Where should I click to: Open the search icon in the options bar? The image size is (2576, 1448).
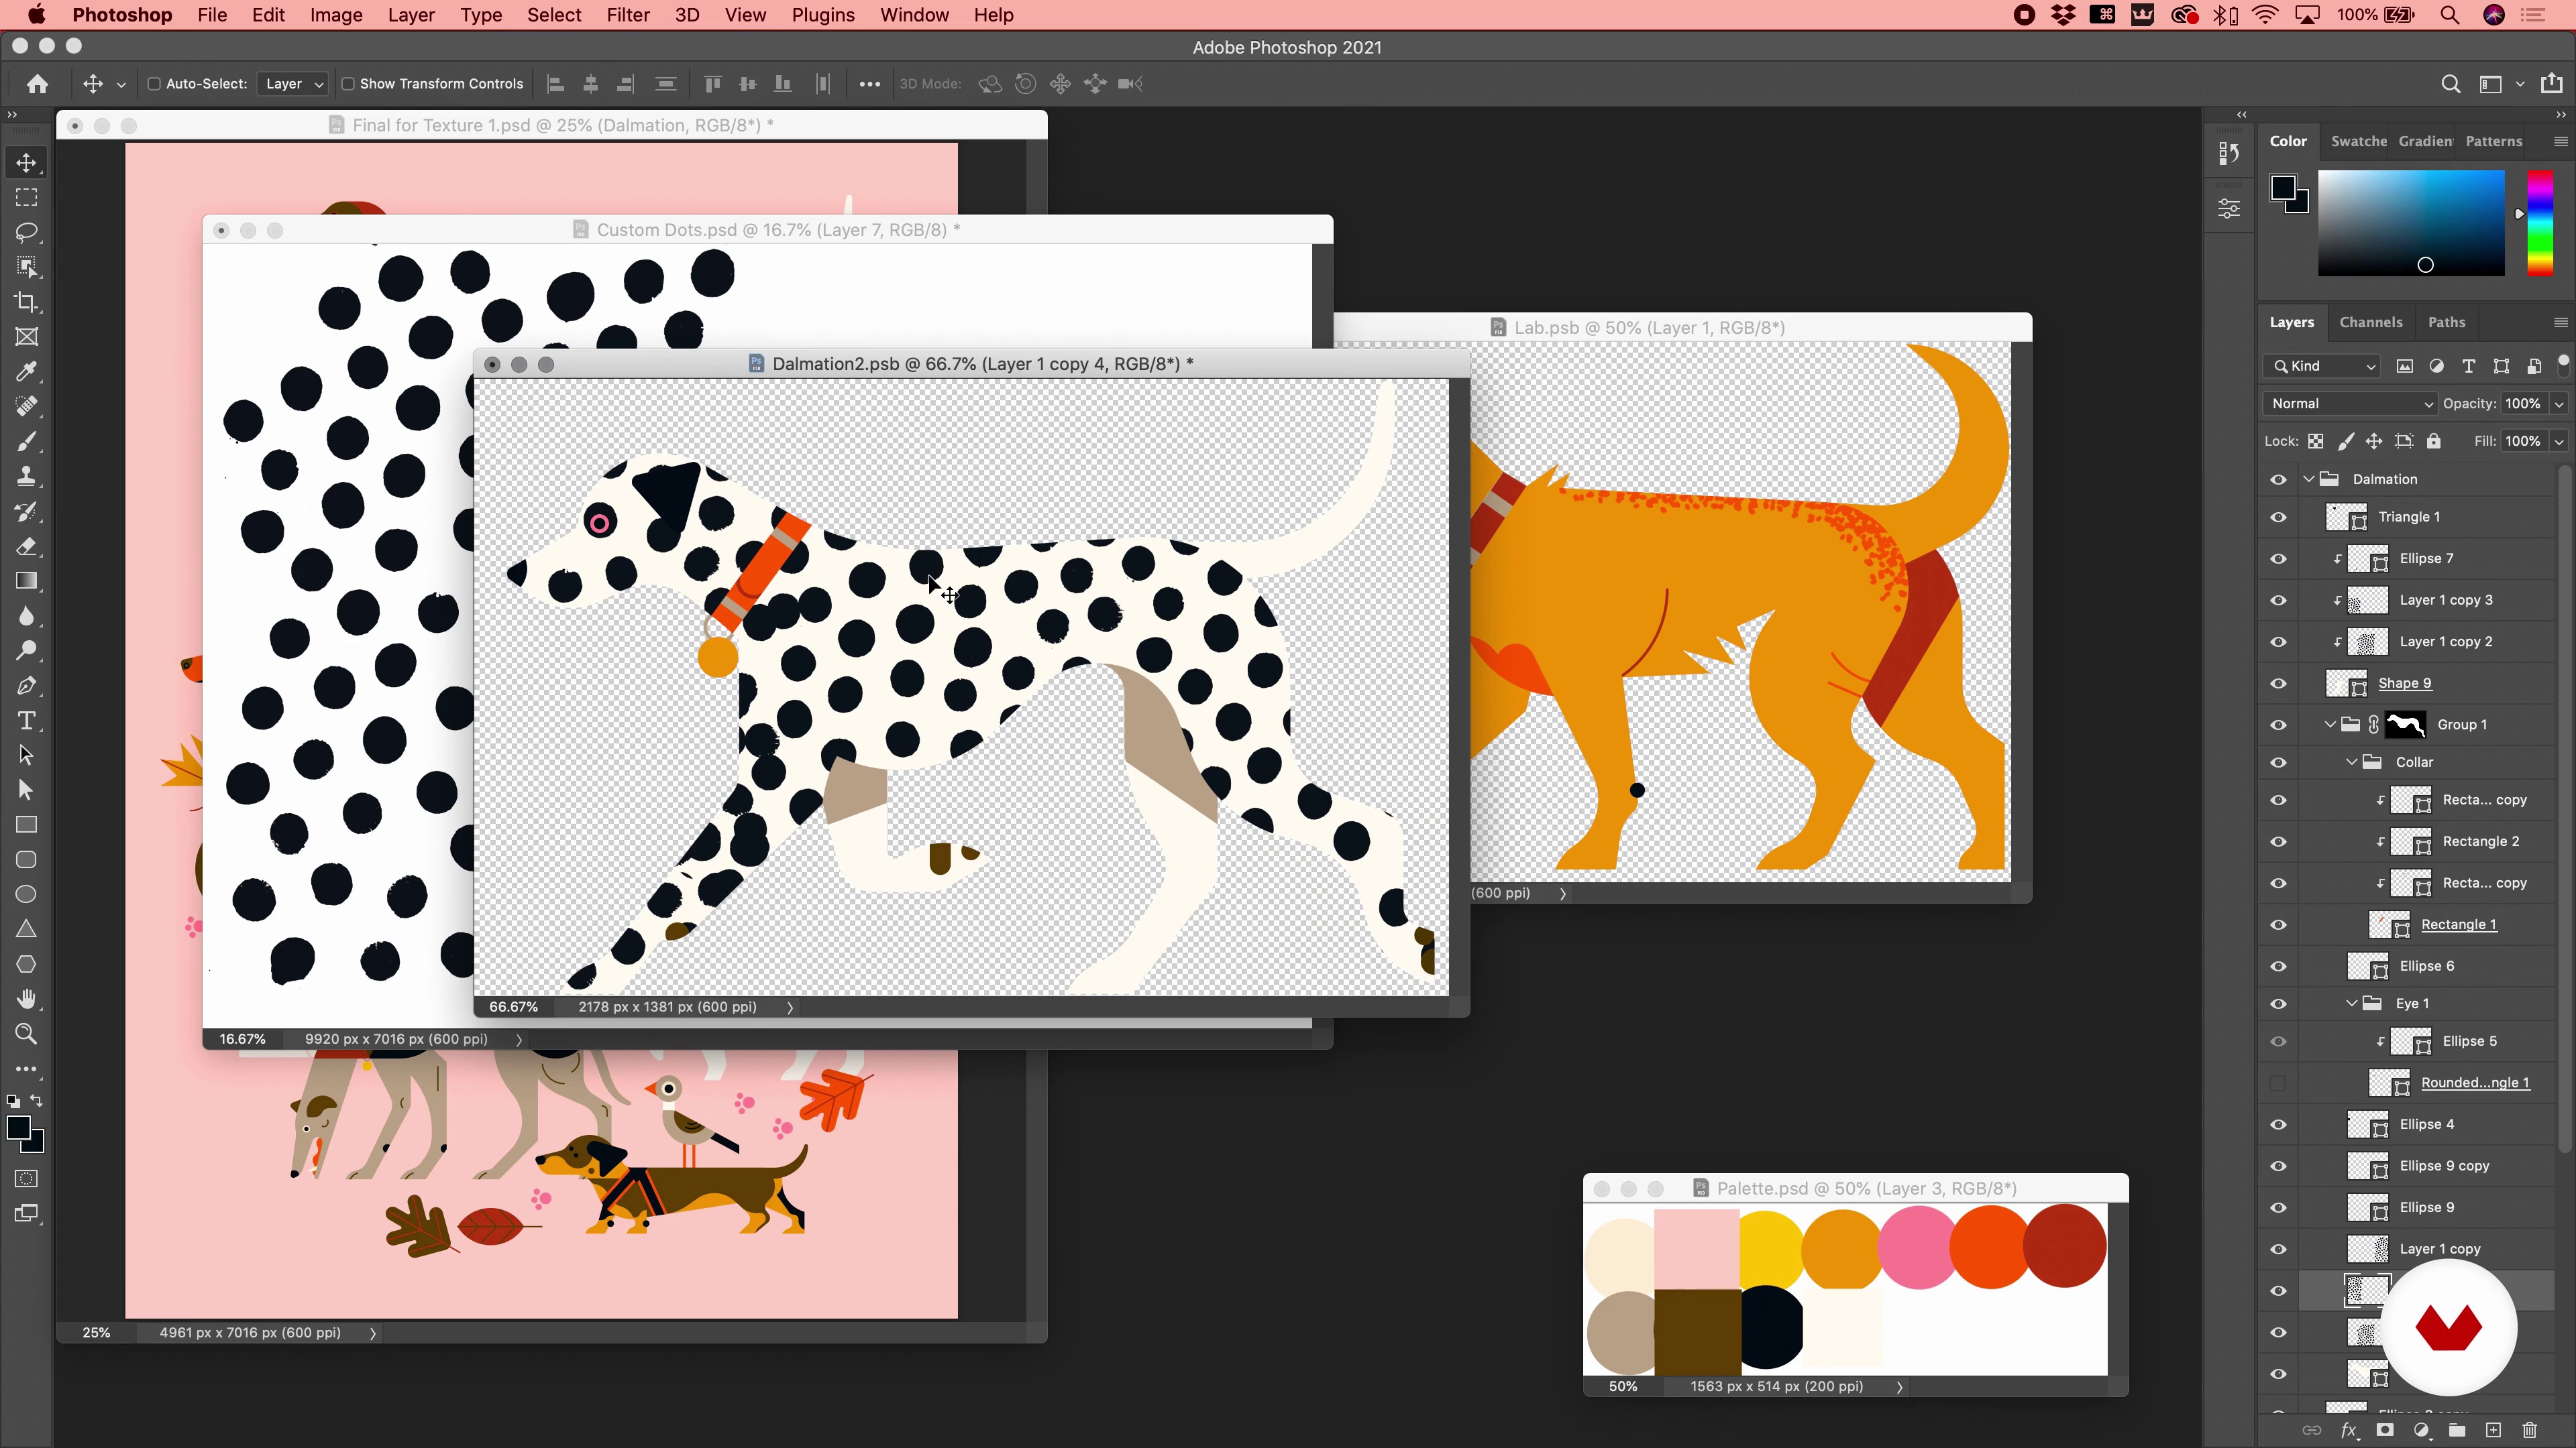(2450, 84)
